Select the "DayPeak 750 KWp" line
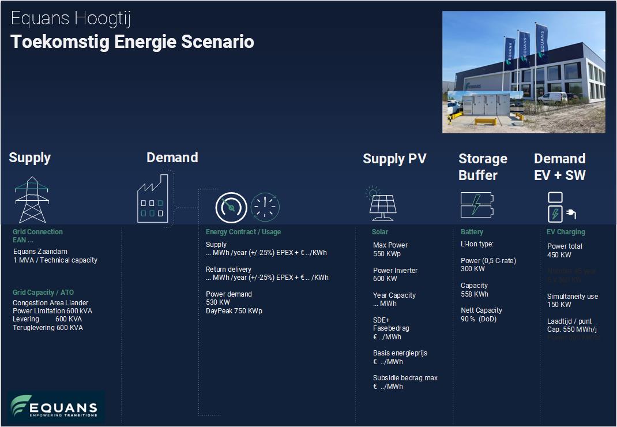 click(x=234, y=311)
